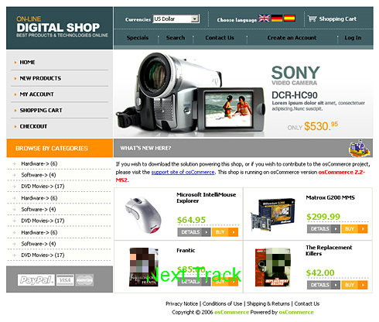Click the IntelliMouse Explorer mouse image
Viewport: 379px width, 322px height.
click(x=144, y=214)
